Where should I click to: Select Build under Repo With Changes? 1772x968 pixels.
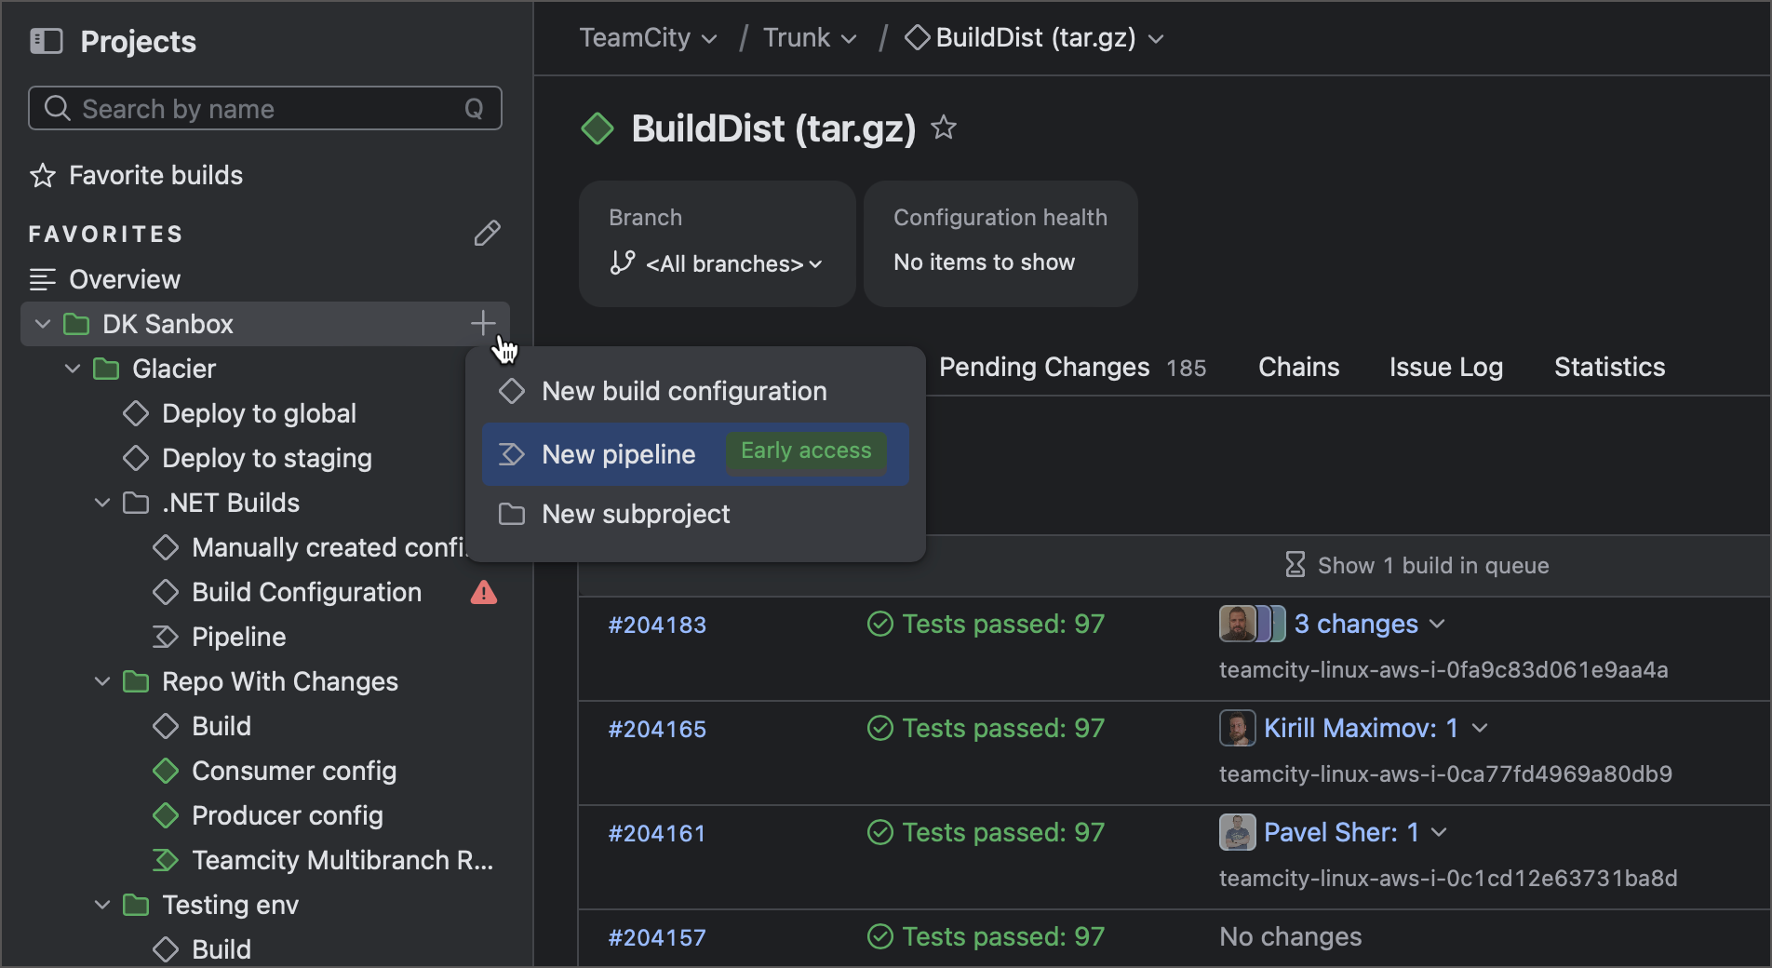pos(221,726)
